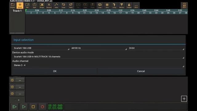Start playback with the Play button
Viewport: 197px width, 111px height.
pos(24,107)
